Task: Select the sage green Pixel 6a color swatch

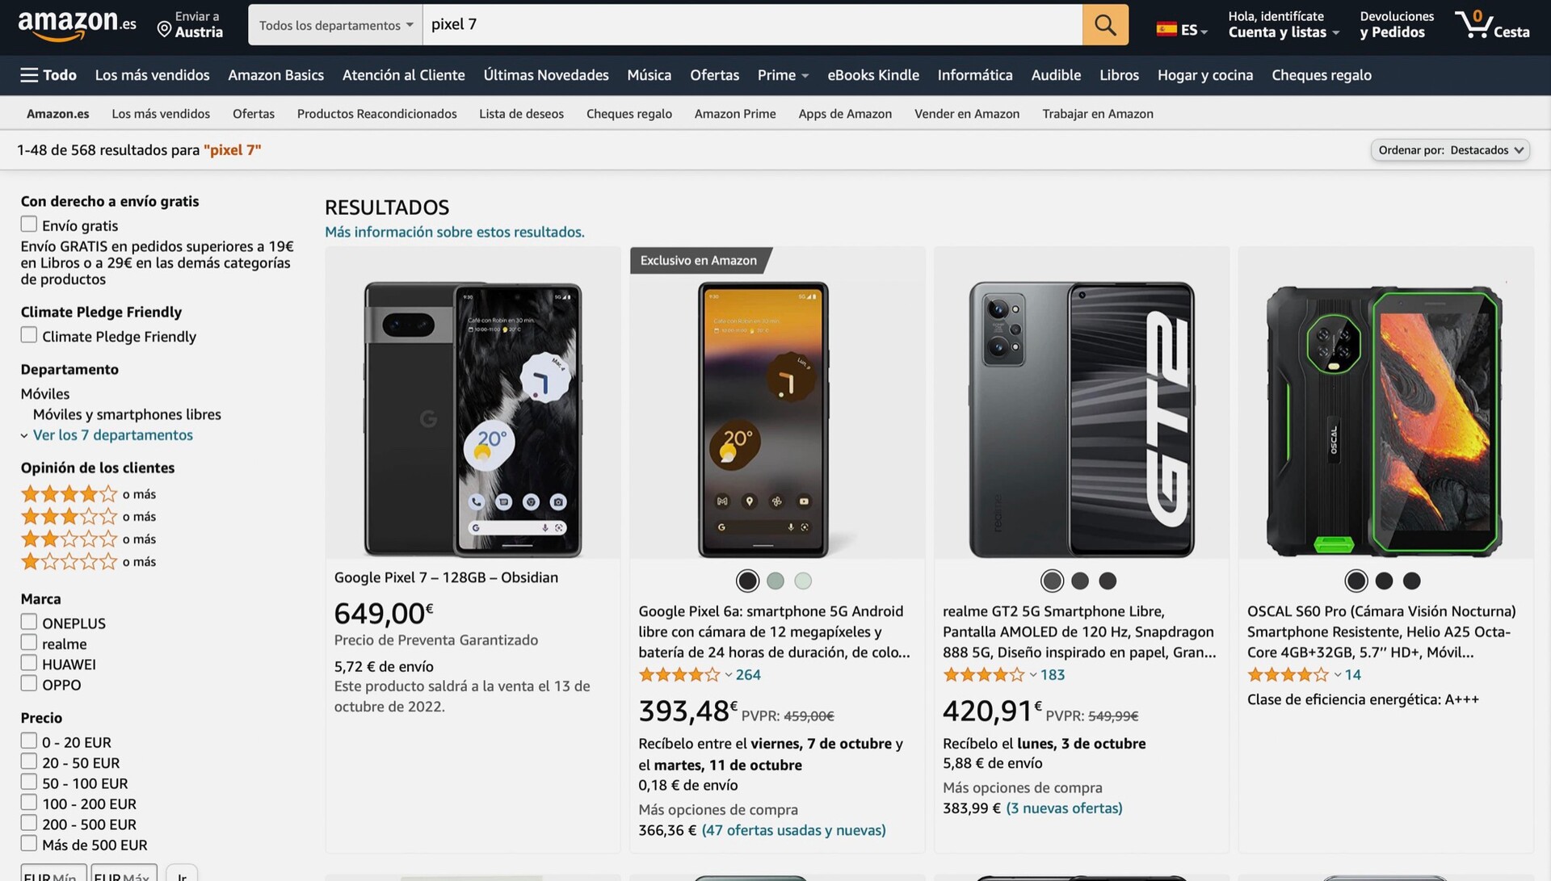Action: (775, 581)
